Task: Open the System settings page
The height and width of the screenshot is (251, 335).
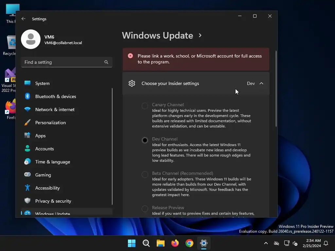Action: pos(66,83)
